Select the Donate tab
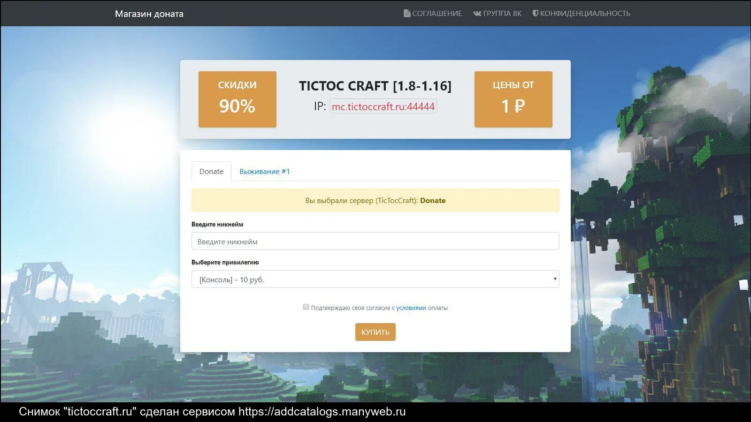This screenshot has height=422, width=751. tap(211, 172)
